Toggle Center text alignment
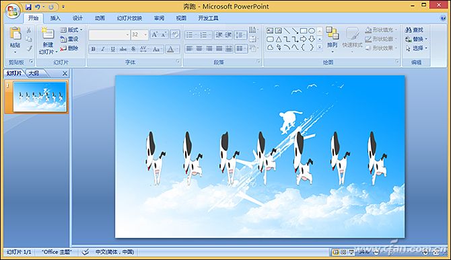Viewport: 451px width, 260px height. coord(199,49)
